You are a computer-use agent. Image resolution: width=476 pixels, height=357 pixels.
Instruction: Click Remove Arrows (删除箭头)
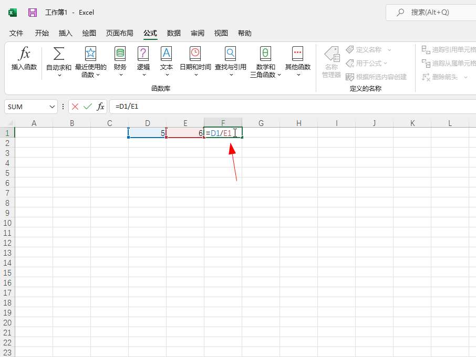click(440, 77)
